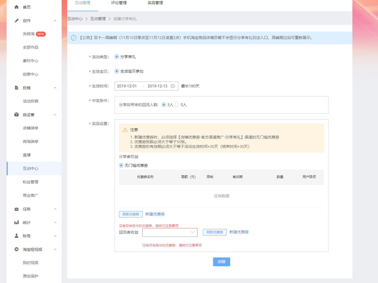Viewport: 378px width, 283px height.
Task: Open the 回流者收益 coupon dropdown
Action: (x=170, y=232)
